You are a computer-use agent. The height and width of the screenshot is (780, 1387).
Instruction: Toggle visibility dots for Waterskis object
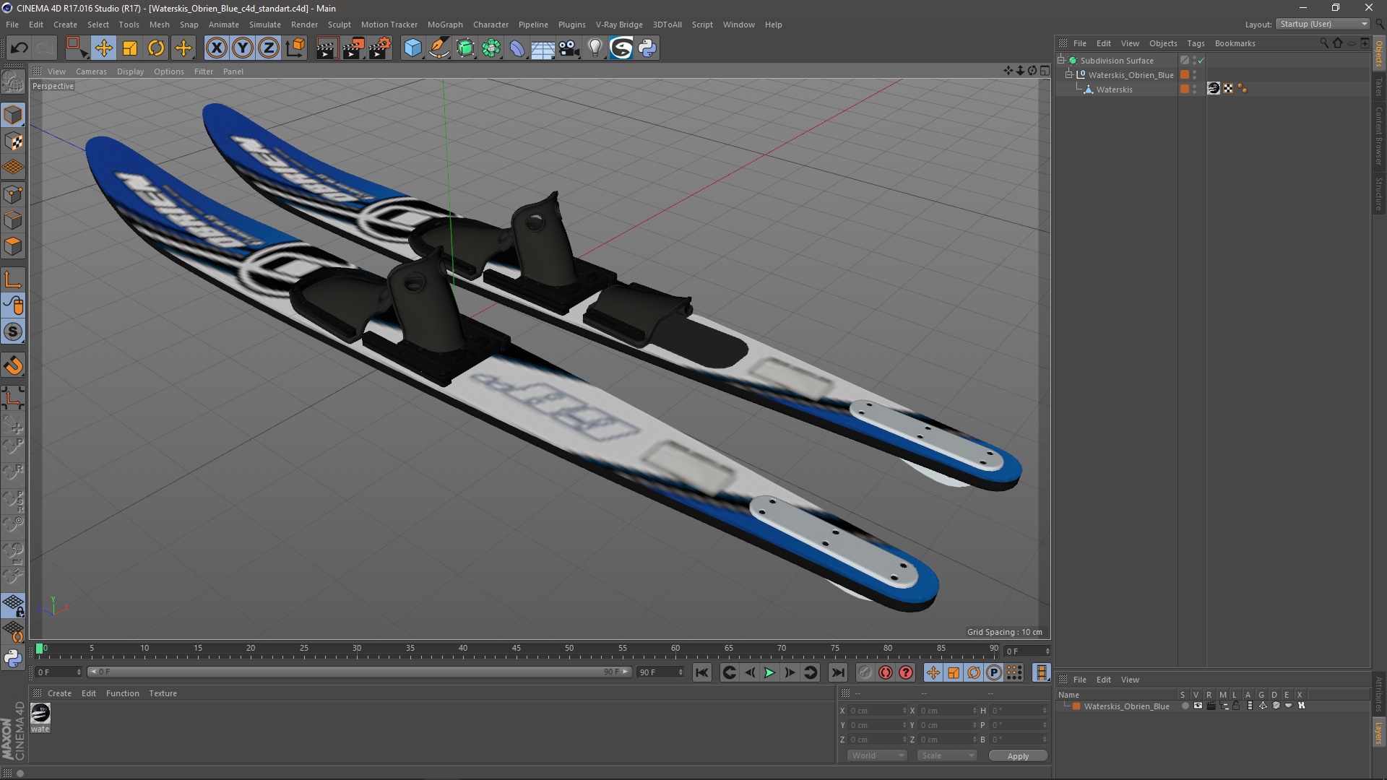(x=1194, y=89)
